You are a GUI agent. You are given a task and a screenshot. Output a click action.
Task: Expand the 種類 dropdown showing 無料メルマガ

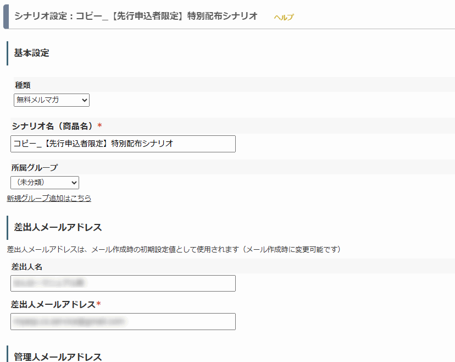tap(51, 100)
